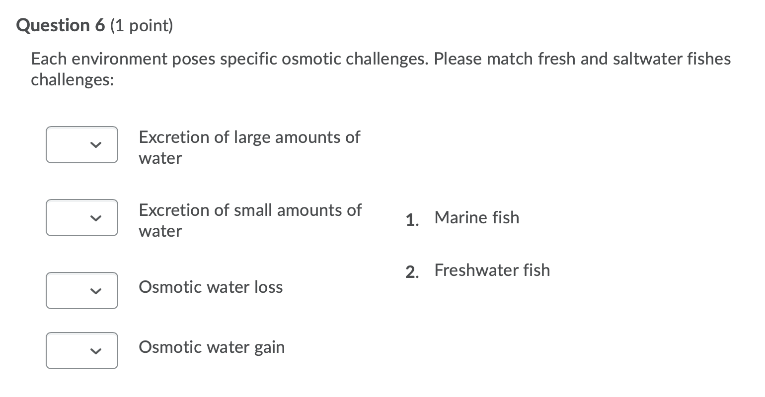Click the question instructions text
Screen dimensions: 765x397
[x=381, y=69]
